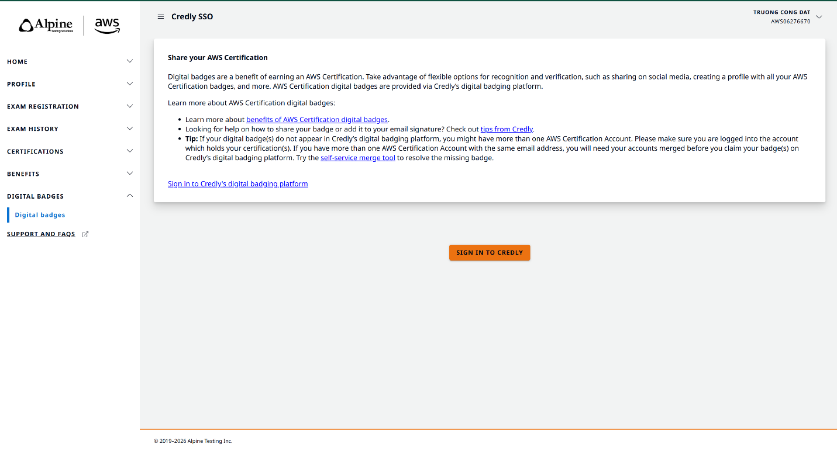Click the external link icon next to Support and FAQs
Image resolution: width=837 pixels, height=451 pixels.
pyautogui.click(x=85, y=234)
